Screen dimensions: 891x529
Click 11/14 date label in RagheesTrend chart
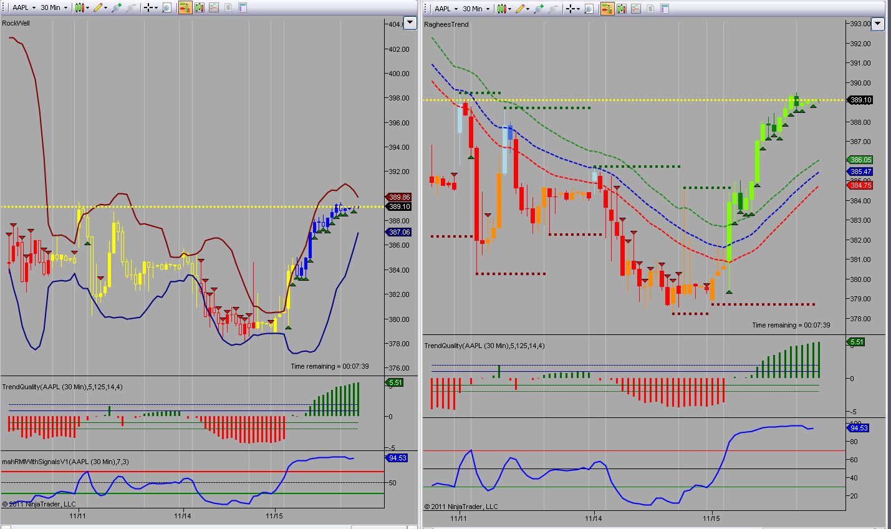pos(594,519)
